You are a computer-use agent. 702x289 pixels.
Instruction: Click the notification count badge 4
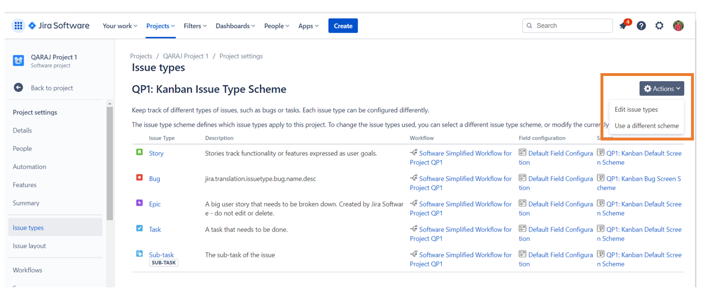(628, 22)
